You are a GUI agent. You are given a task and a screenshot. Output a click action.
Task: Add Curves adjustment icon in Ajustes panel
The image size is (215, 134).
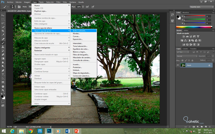[191, 37]
